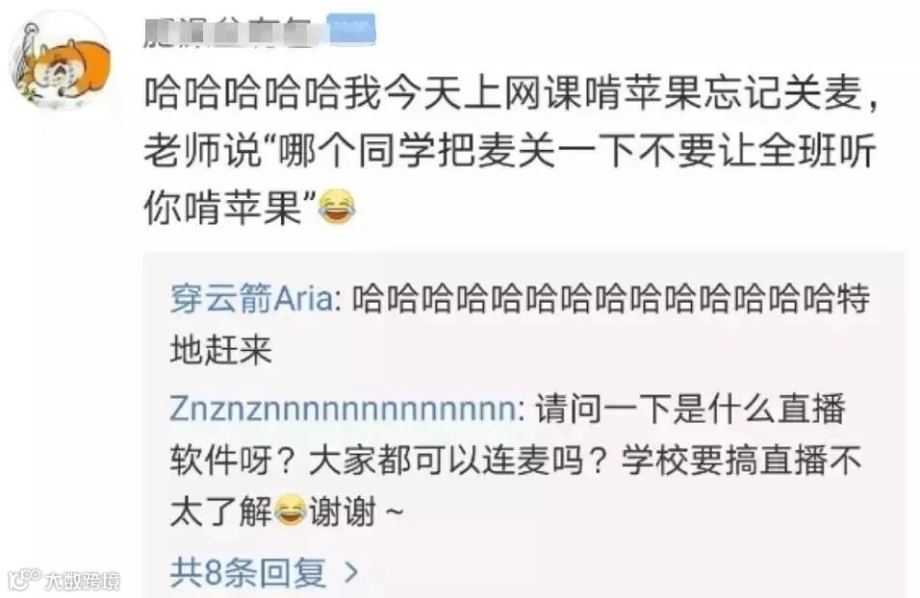
Task: Click the chevron arrow beside 共8条回复
Action: coord(351,572)
